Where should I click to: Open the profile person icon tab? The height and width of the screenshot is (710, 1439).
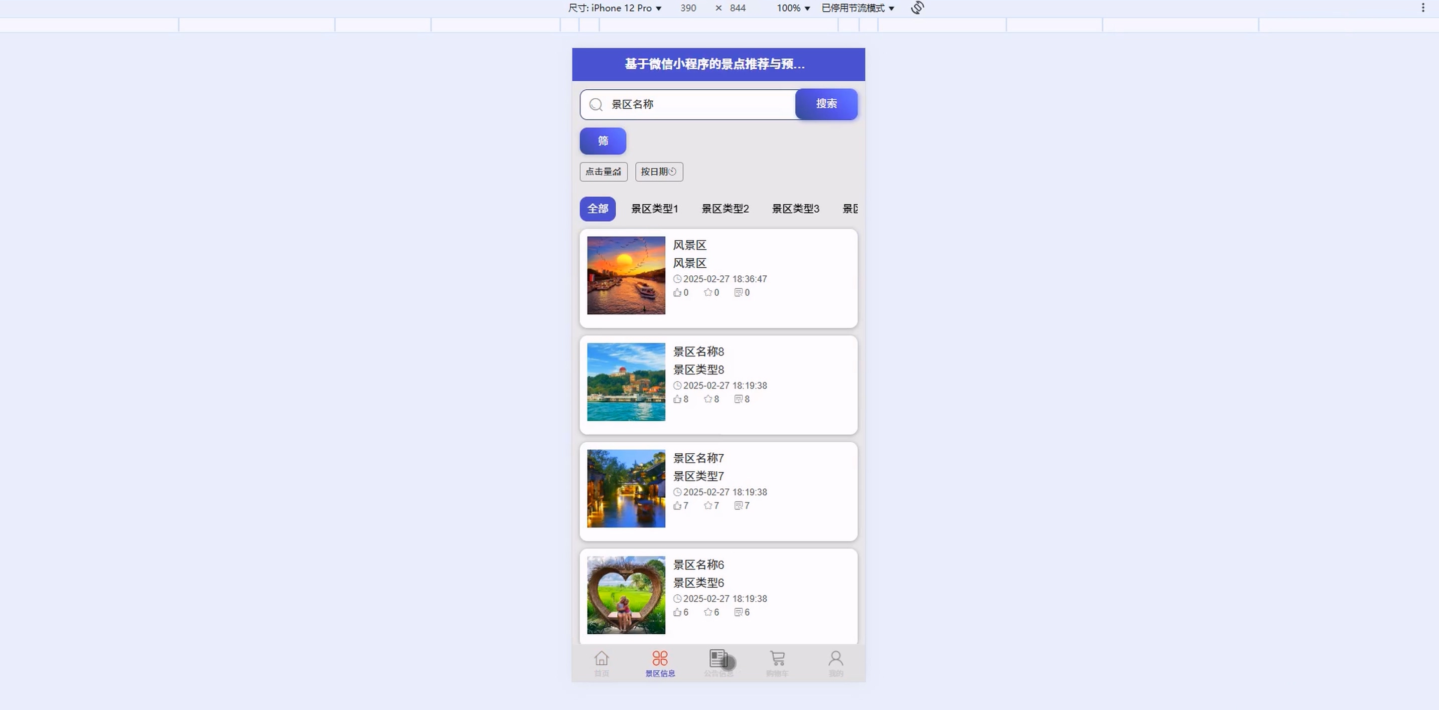point(836,659)
